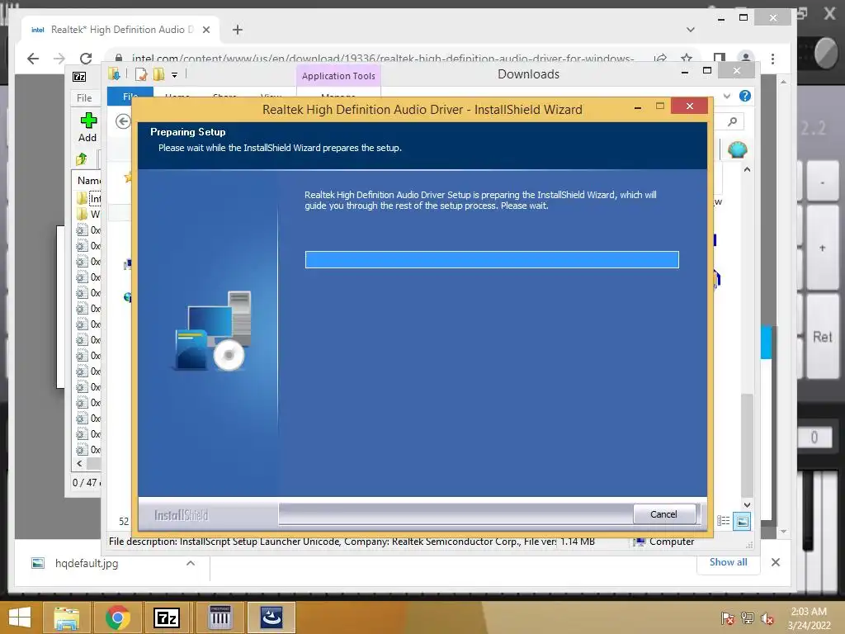
Task: Click the Chrome address bar URL
Action: pyautogui.click(x=383, y=59)
